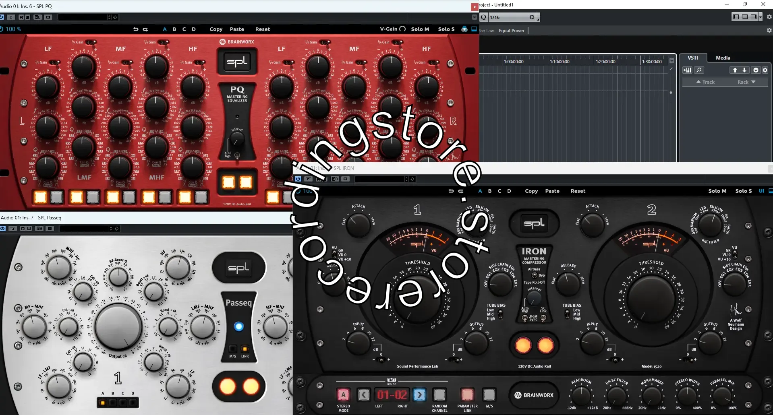Click Write automation in SPL Passeq window
Screen dimensions: 773x415
click(29, 229)
